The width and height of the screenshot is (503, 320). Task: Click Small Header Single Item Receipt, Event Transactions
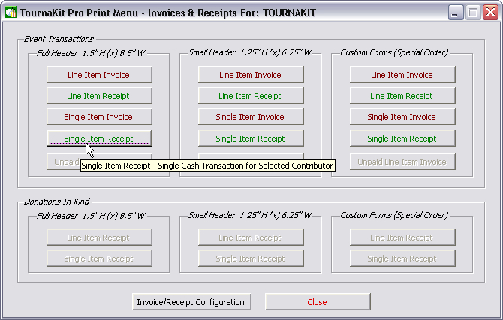(x=251, y=139)
